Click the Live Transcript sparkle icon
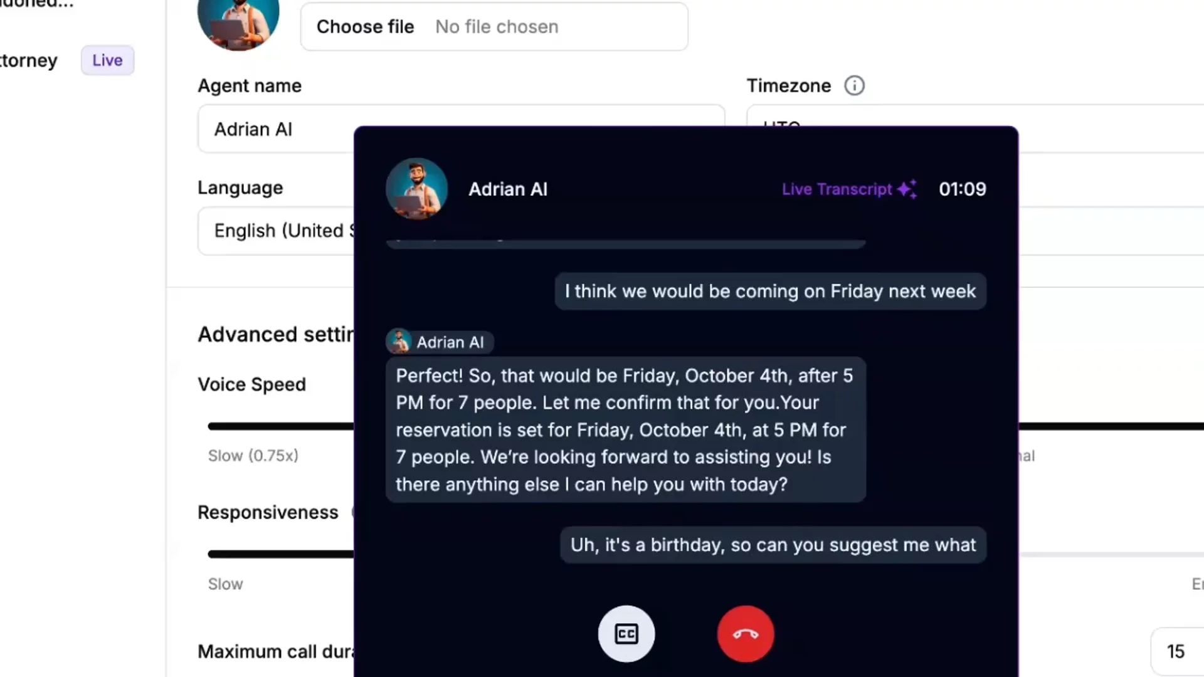 pos(907,189)
